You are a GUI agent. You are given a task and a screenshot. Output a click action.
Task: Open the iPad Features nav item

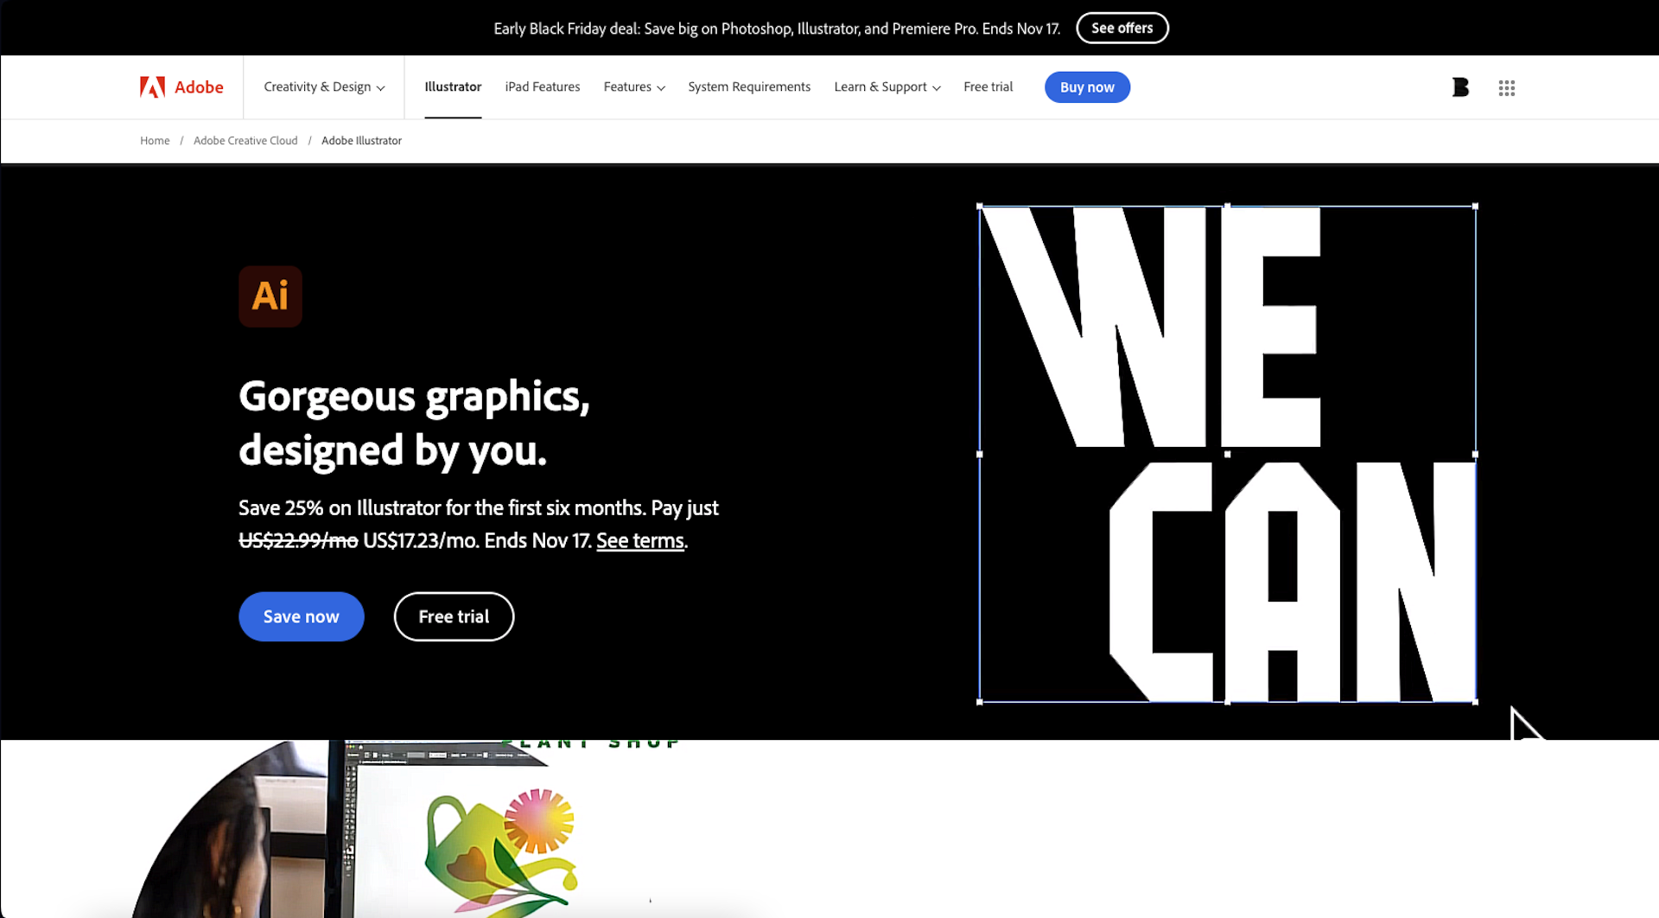coord(543,87)
